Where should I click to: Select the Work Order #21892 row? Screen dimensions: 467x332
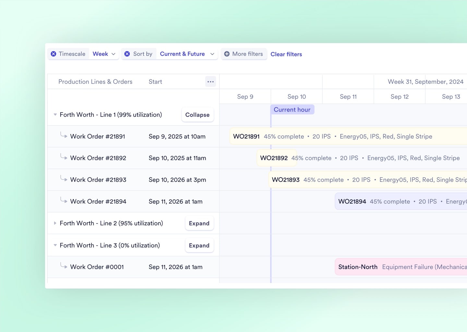(98, 158)
